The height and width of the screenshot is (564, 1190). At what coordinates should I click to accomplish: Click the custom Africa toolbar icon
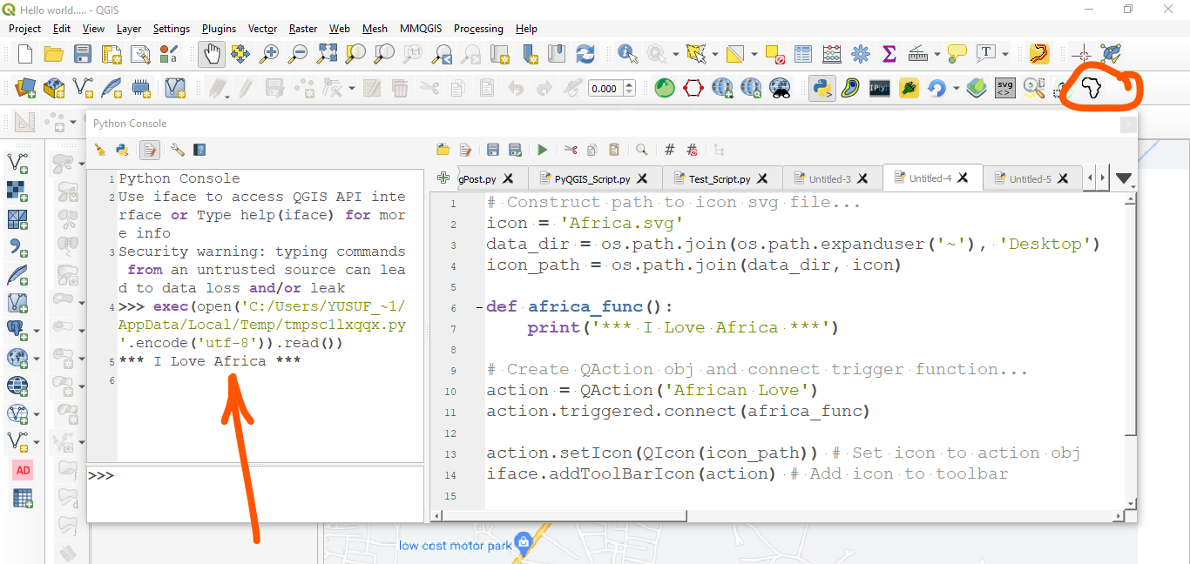coord(1091,88)
